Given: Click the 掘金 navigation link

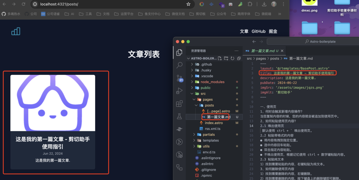Looking at the screenshot, I should tap(273, 31).
